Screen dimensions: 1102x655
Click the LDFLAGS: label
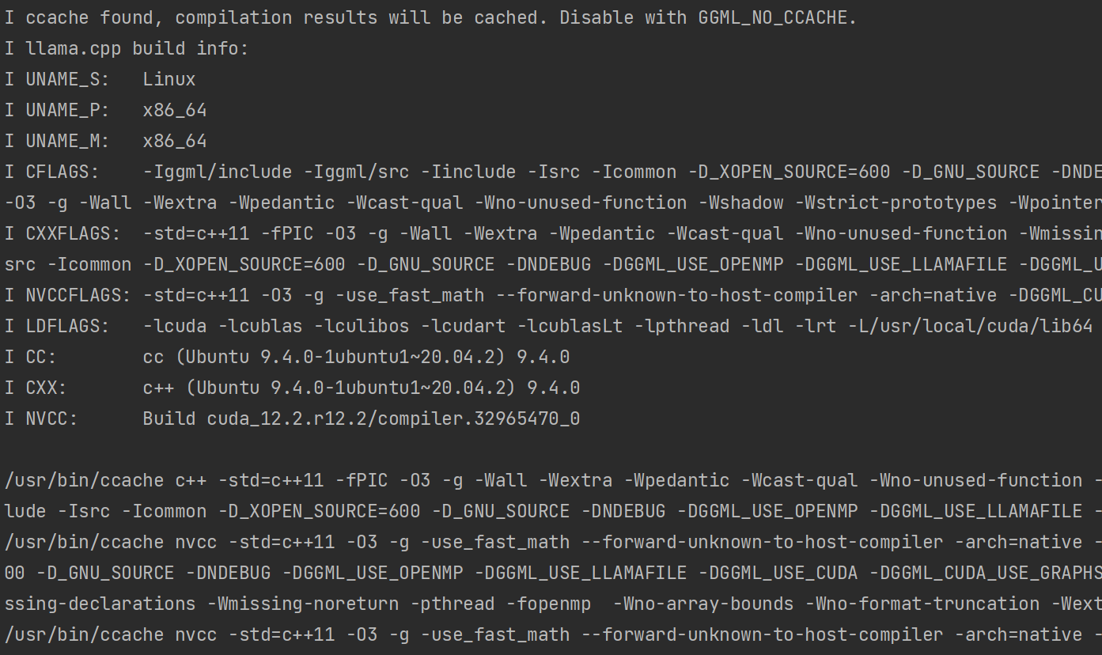point(68,326)
